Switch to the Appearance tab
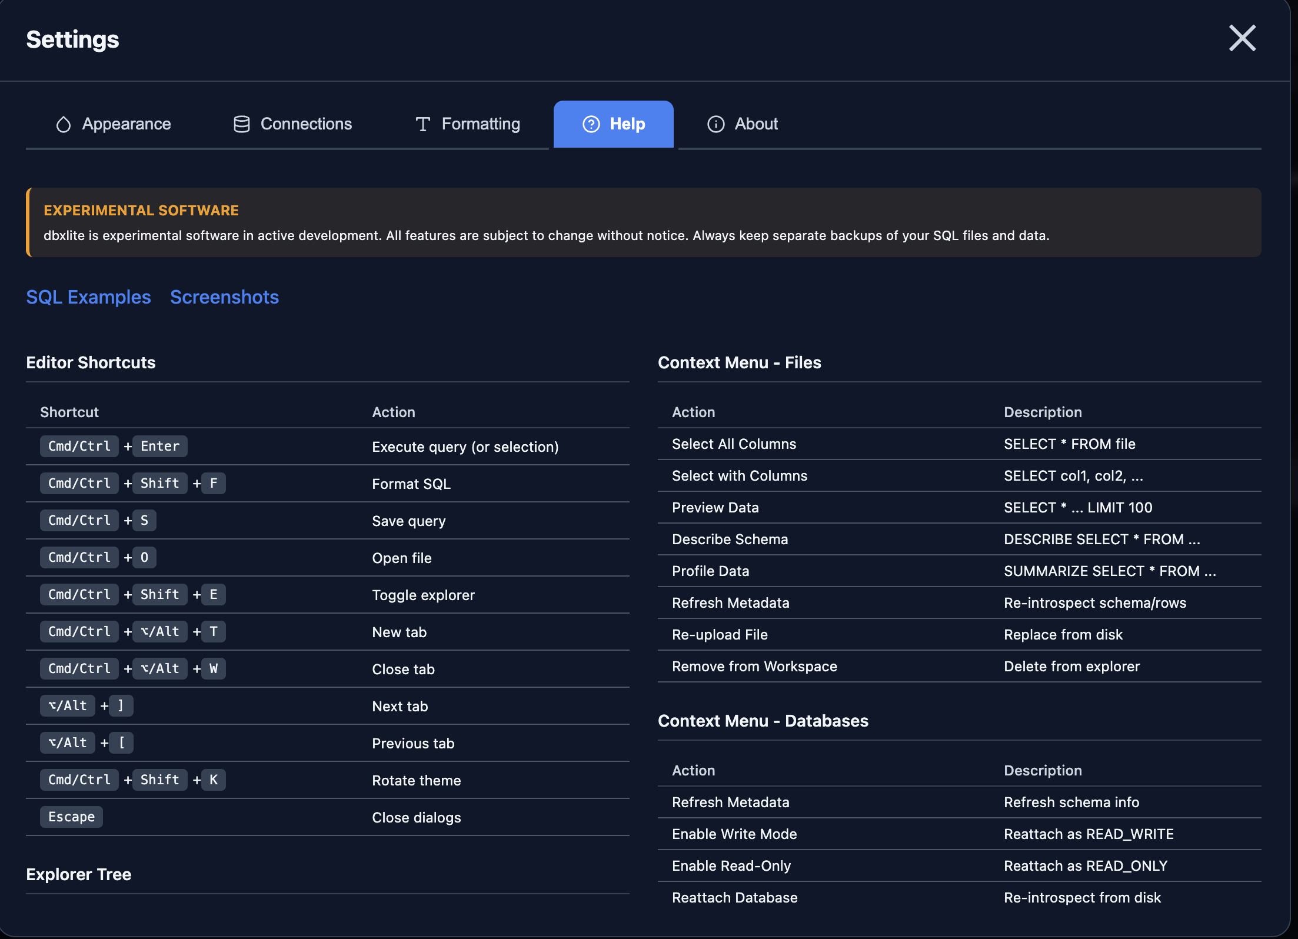Screen dimensions: 1298x939 pyautogui.click(x=126, y=124)
